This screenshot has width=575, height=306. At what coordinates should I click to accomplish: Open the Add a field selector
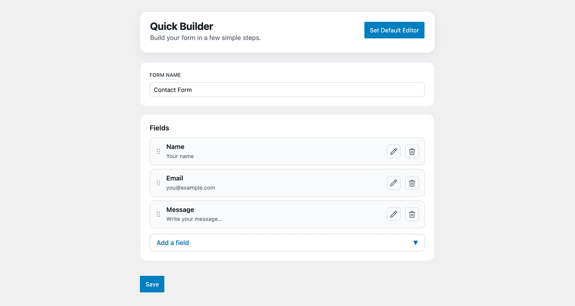tap(287, 243)
